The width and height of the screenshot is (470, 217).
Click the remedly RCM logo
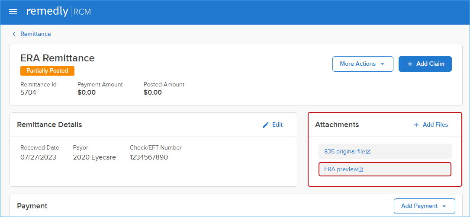pyautogui.click(x=59, y=12)
